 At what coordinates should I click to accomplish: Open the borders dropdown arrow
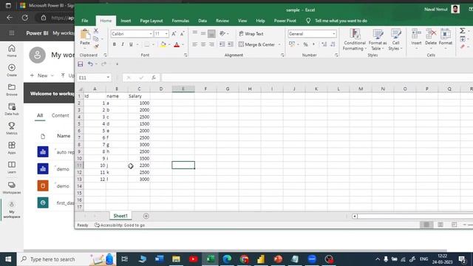[153, 44]
